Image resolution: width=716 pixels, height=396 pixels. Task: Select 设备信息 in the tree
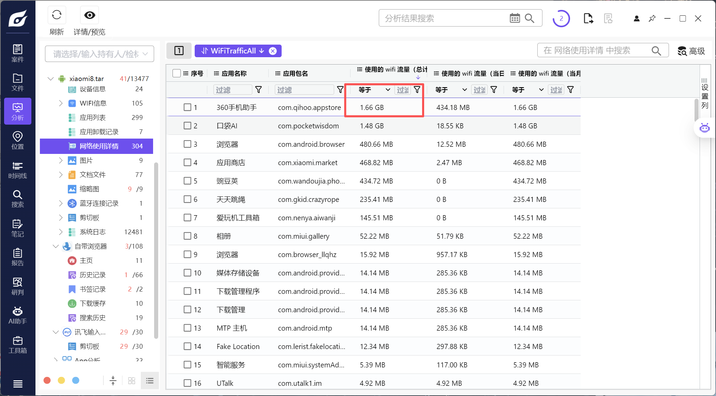coord(92,89)
